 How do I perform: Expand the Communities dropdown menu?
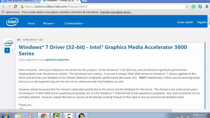tap(74, 23)
